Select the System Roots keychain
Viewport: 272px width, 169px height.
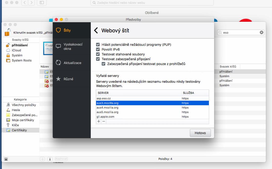(x=20, y=60)
